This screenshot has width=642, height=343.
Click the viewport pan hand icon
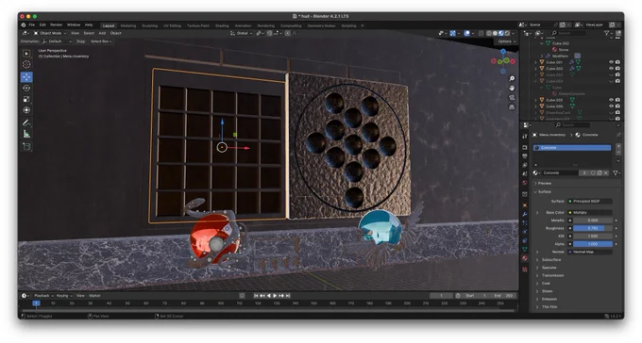[512, 88]
